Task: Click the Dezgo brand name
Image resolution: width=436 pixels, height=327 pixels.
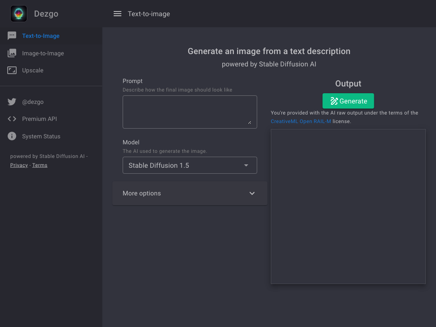Action: click(x=46, y=14)
